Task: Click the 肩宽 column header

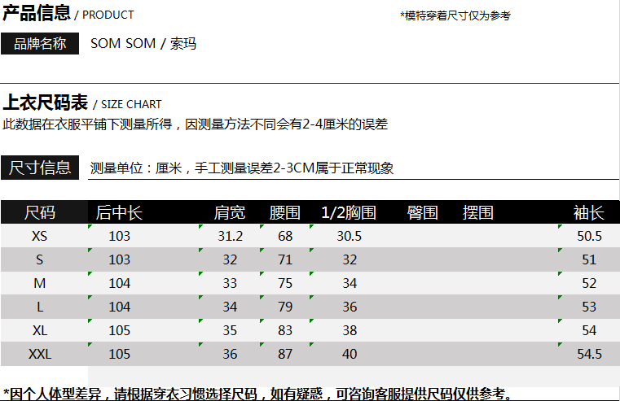Action: tap(230, 213)
